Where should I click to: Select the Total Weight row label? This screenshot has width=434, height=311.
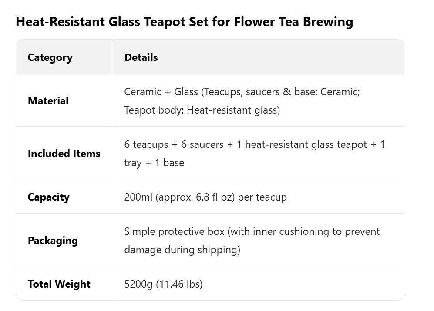click(59, 284)
